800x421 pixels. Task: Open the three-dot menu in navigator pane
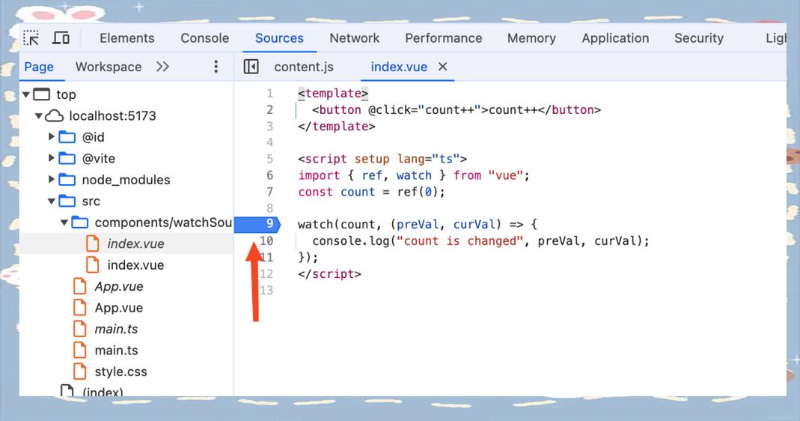pyautogui.click(x=216, y=67)
